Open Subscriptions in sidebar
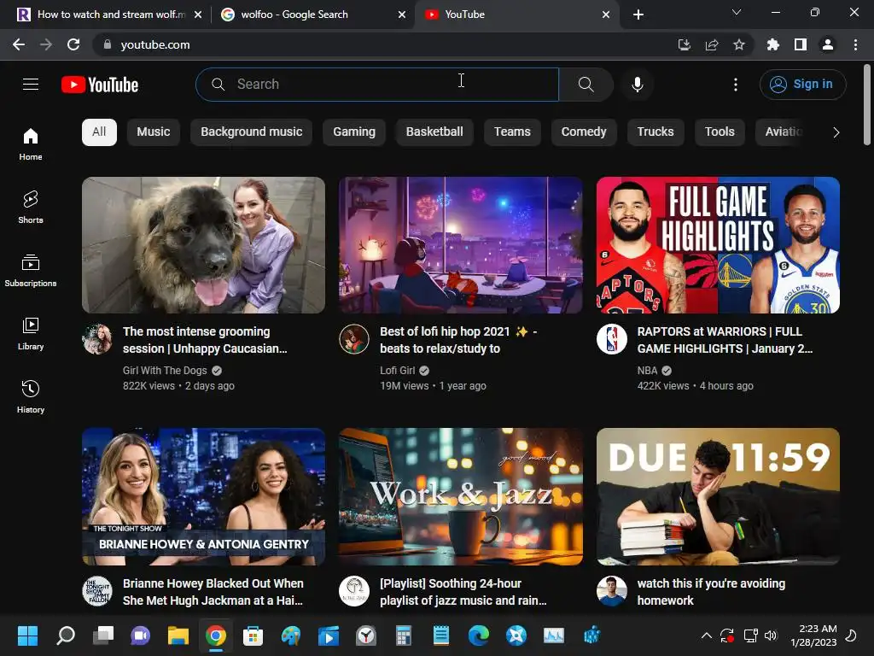874x656 pixels. (31, 270)
